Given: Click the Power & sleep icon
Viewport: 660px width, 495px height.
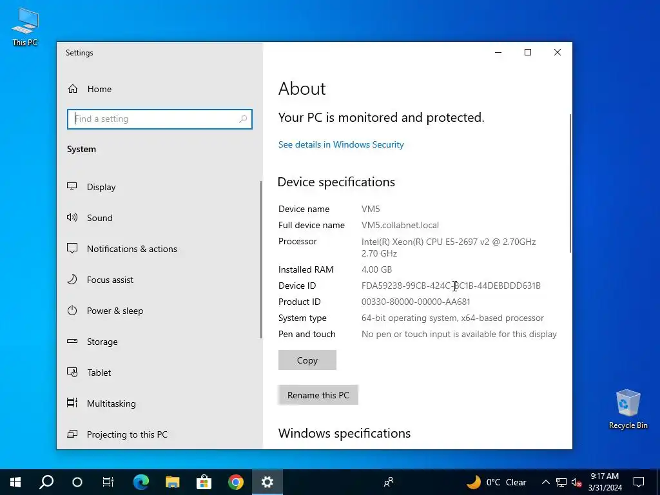Looking at the screenshot, I should 72,311.
